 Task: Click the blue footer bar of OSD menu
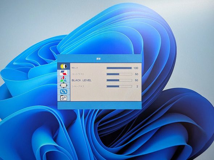(99, 105)
